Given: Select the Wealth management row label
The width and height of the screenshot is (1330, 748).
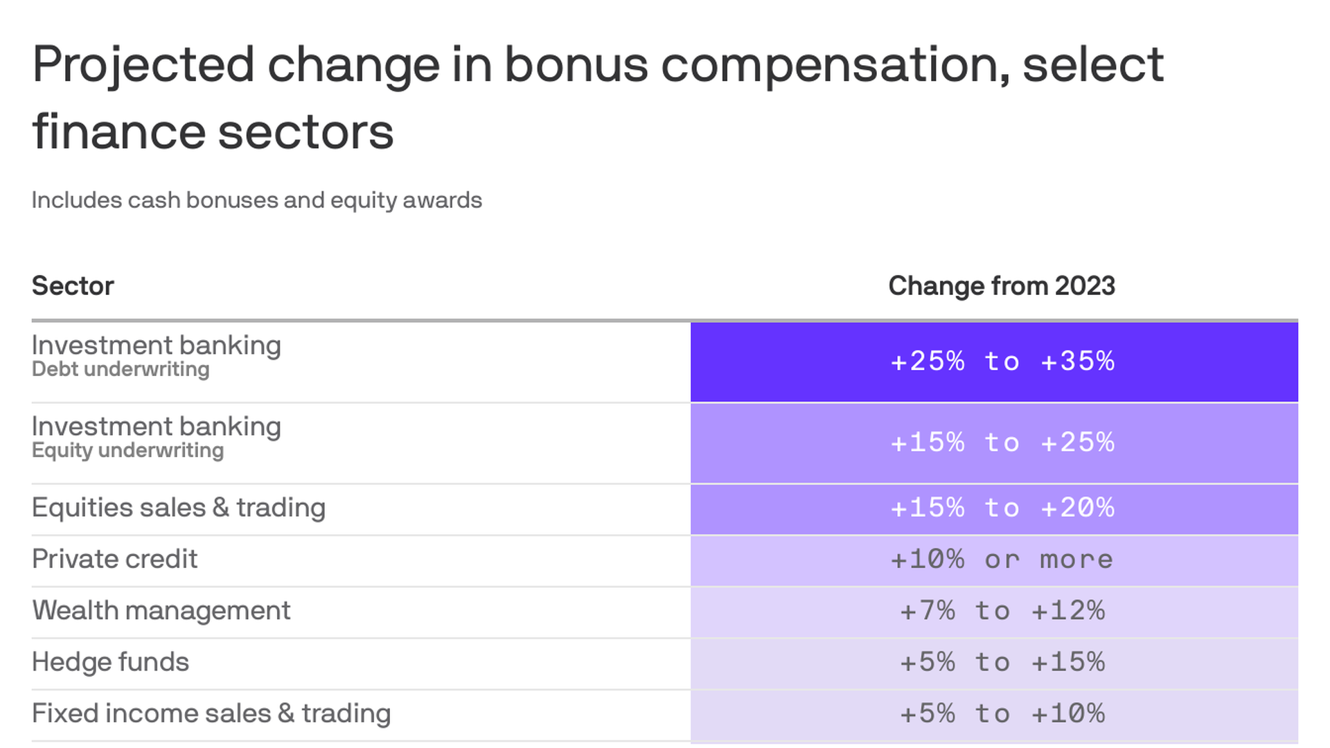Looking at the screenshot, I should (x=161, y=610).
